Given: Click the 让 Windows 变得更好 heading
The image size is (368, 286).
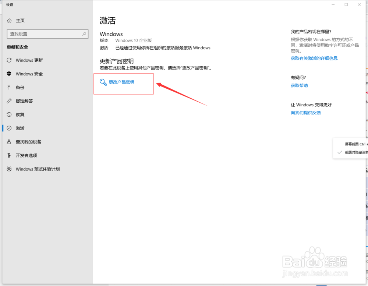Looking at the screenshot, I should [311, 105].
